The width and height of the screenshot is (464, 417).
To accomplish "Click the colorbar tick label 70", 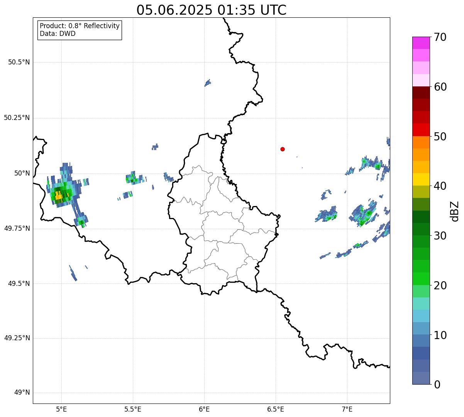I will coord(440,37).
